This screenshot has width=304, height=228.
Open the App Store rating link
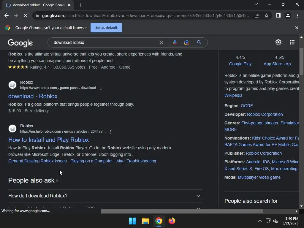coord(279,64)
